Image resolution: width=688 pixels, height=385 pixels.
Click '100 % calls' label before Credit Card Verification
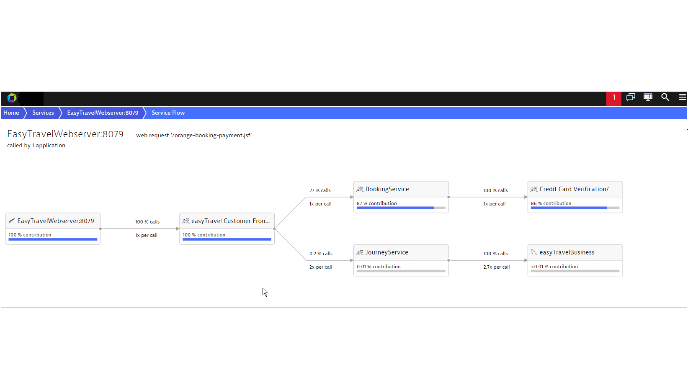[496, 190]
